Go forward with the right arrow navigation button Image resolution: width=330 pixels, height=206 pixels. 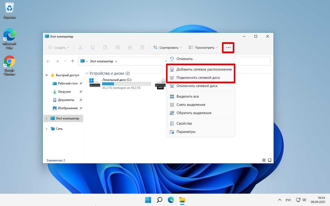[57, 61]
